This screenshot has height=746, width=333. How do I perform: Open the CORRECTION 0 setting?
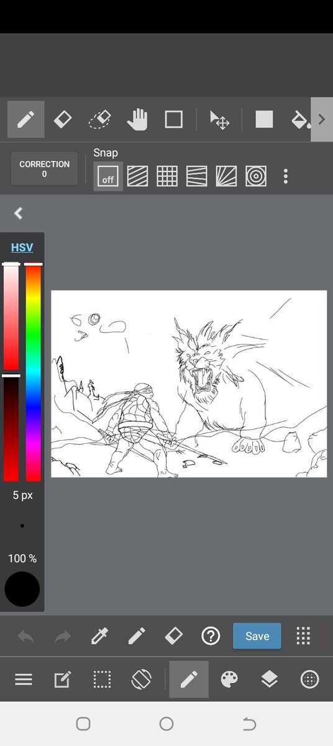point(44,169)
